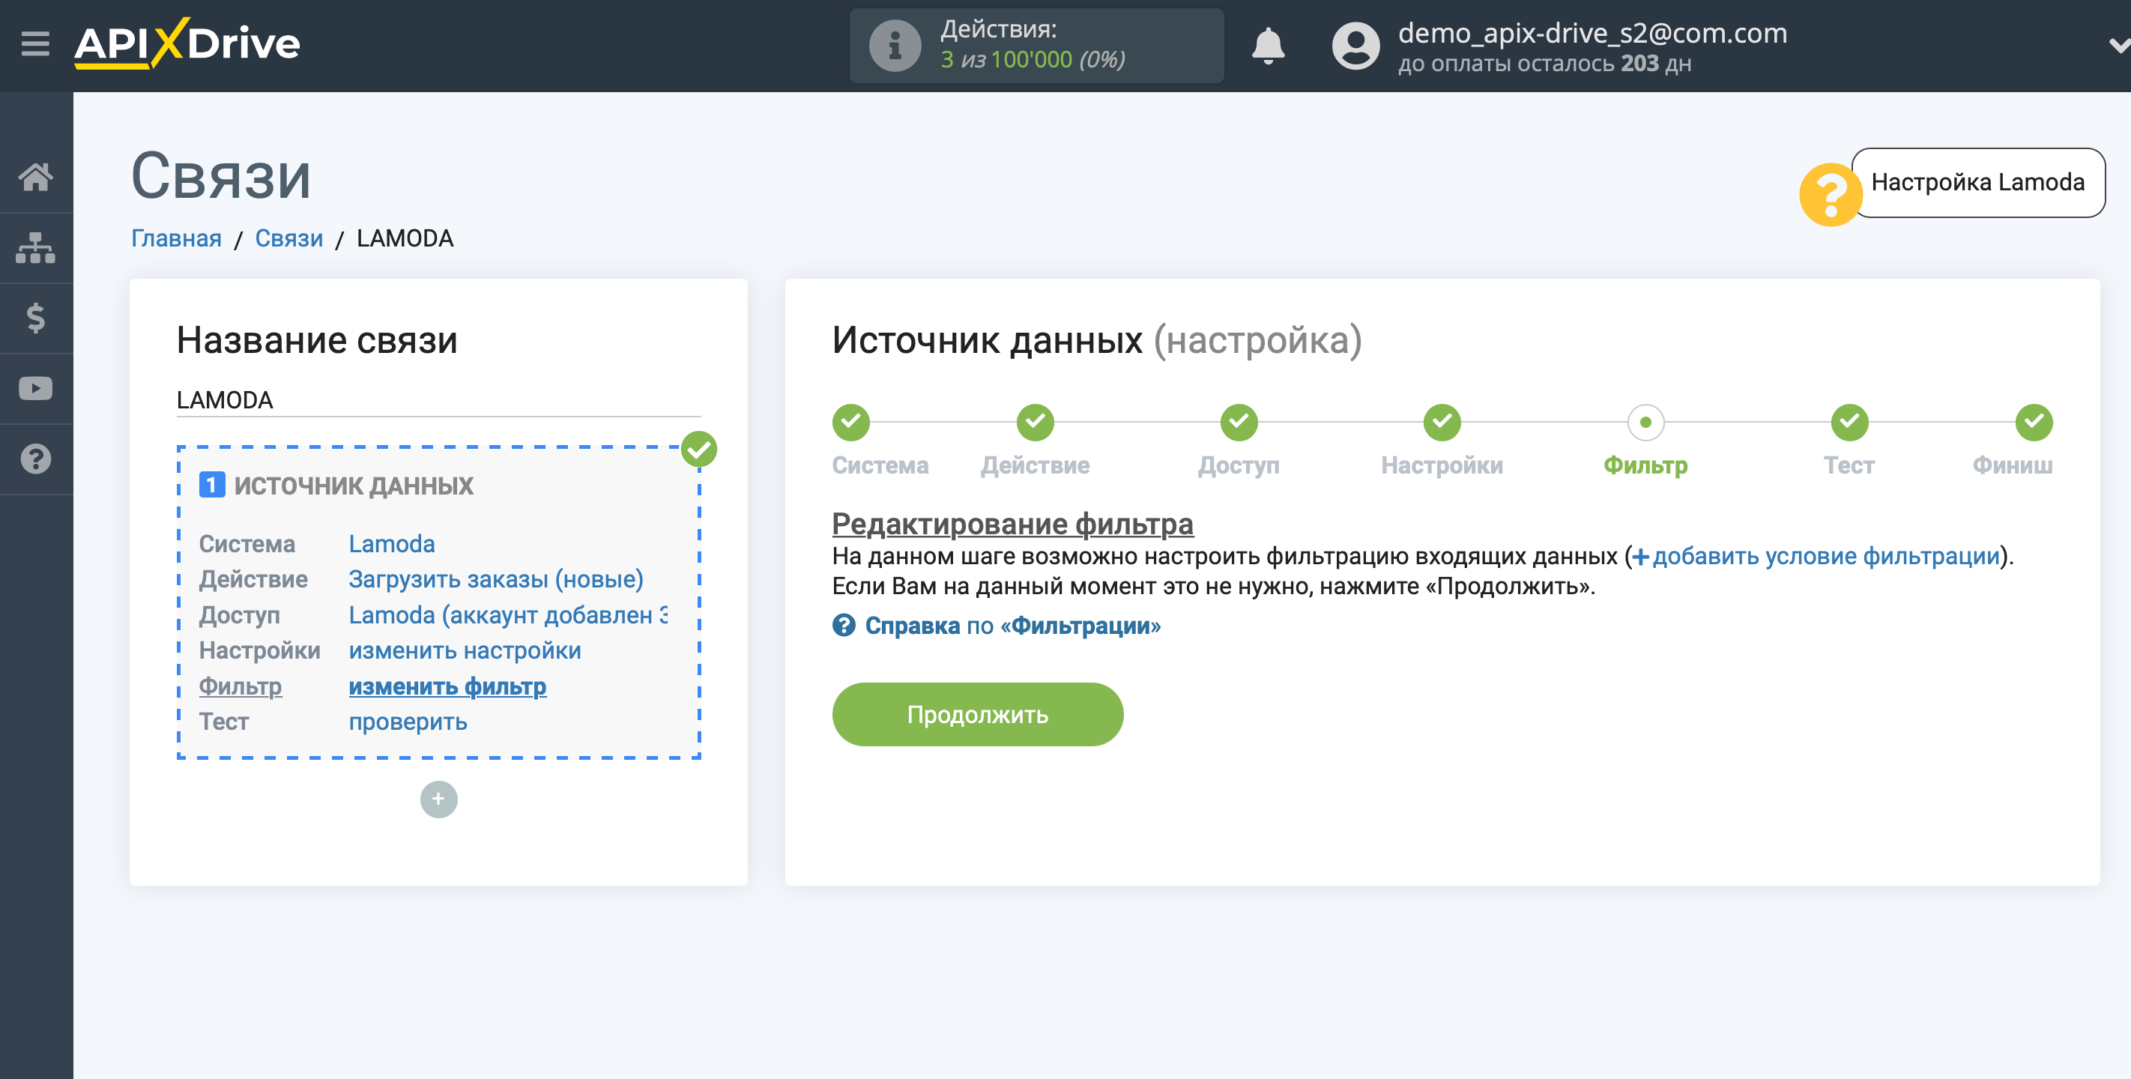2131x1079 pixels.
Task: Click the ApiX-Drive logo
Action: click(x=187, y=43)
